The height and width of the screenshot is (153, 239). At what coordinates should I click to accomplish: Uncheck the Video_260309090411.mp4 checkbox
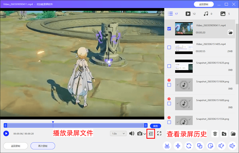coord(169,29)
